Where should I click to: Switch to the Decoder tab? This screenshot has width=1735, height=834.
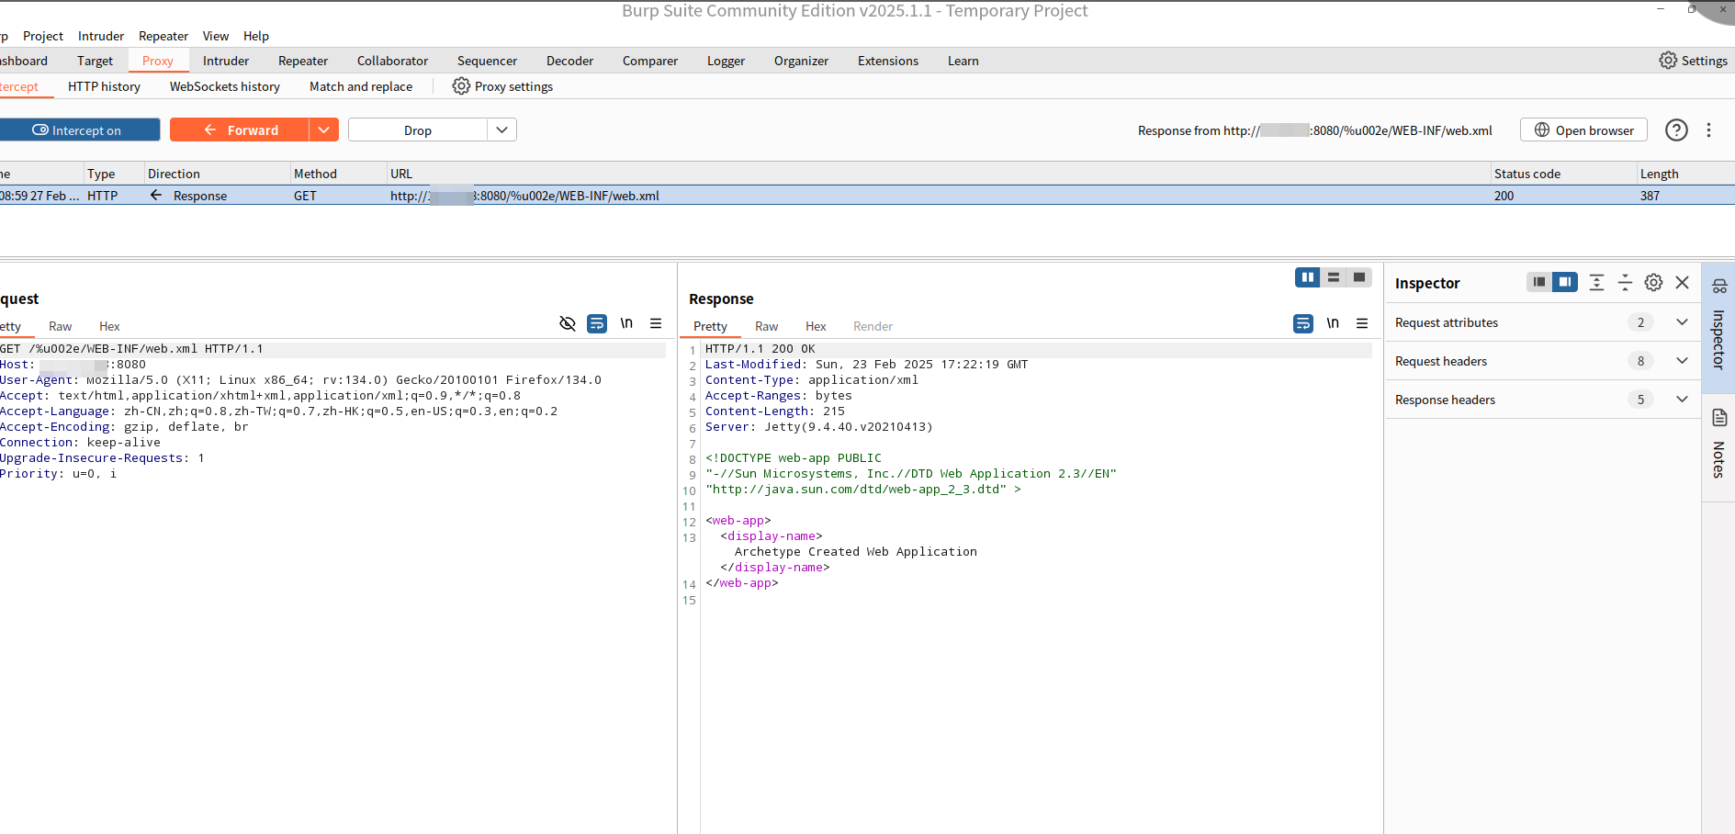(x=569, y=61)
